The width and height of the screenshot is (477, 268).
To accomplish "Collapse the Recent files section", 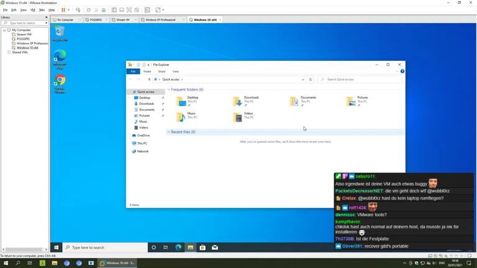I will (x=168, y=132).
